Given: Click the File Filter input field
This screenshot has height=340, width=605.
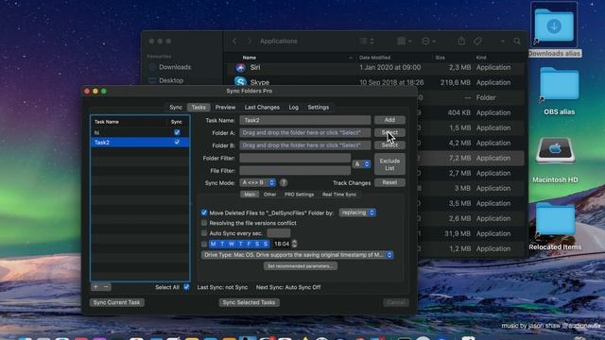Looking at the screenshot, I should click(x=295, y=170).
